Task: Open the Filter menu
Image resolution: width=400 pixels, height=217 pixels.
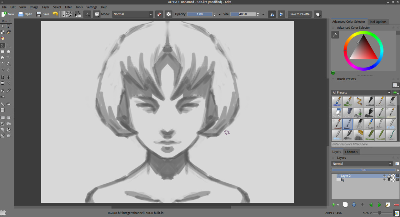Action: point(68,7)
